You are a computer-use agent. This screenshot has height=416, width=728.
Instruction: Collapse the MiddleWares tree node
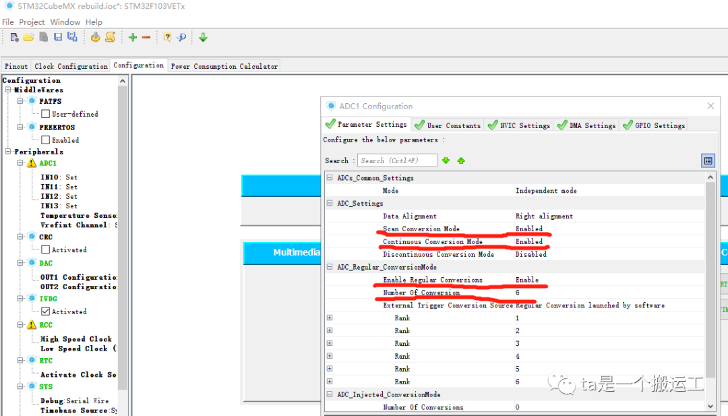[8, 90]
